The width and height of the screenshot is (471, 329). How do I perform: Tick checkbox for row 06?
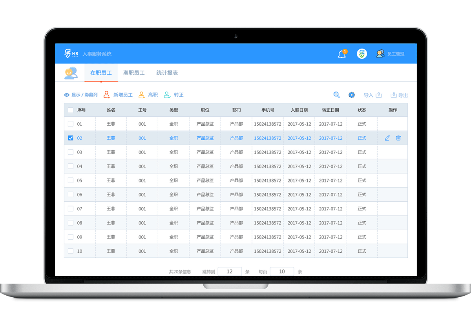pyautogui.click(x=71, y=194)
